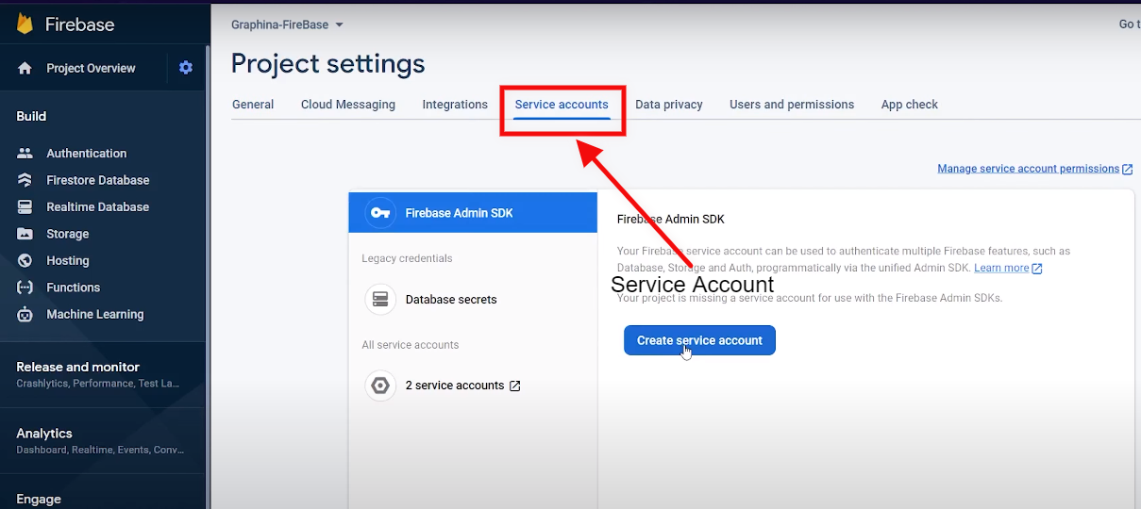Click the Firebase Admin SDK key icon

[380, 213]
